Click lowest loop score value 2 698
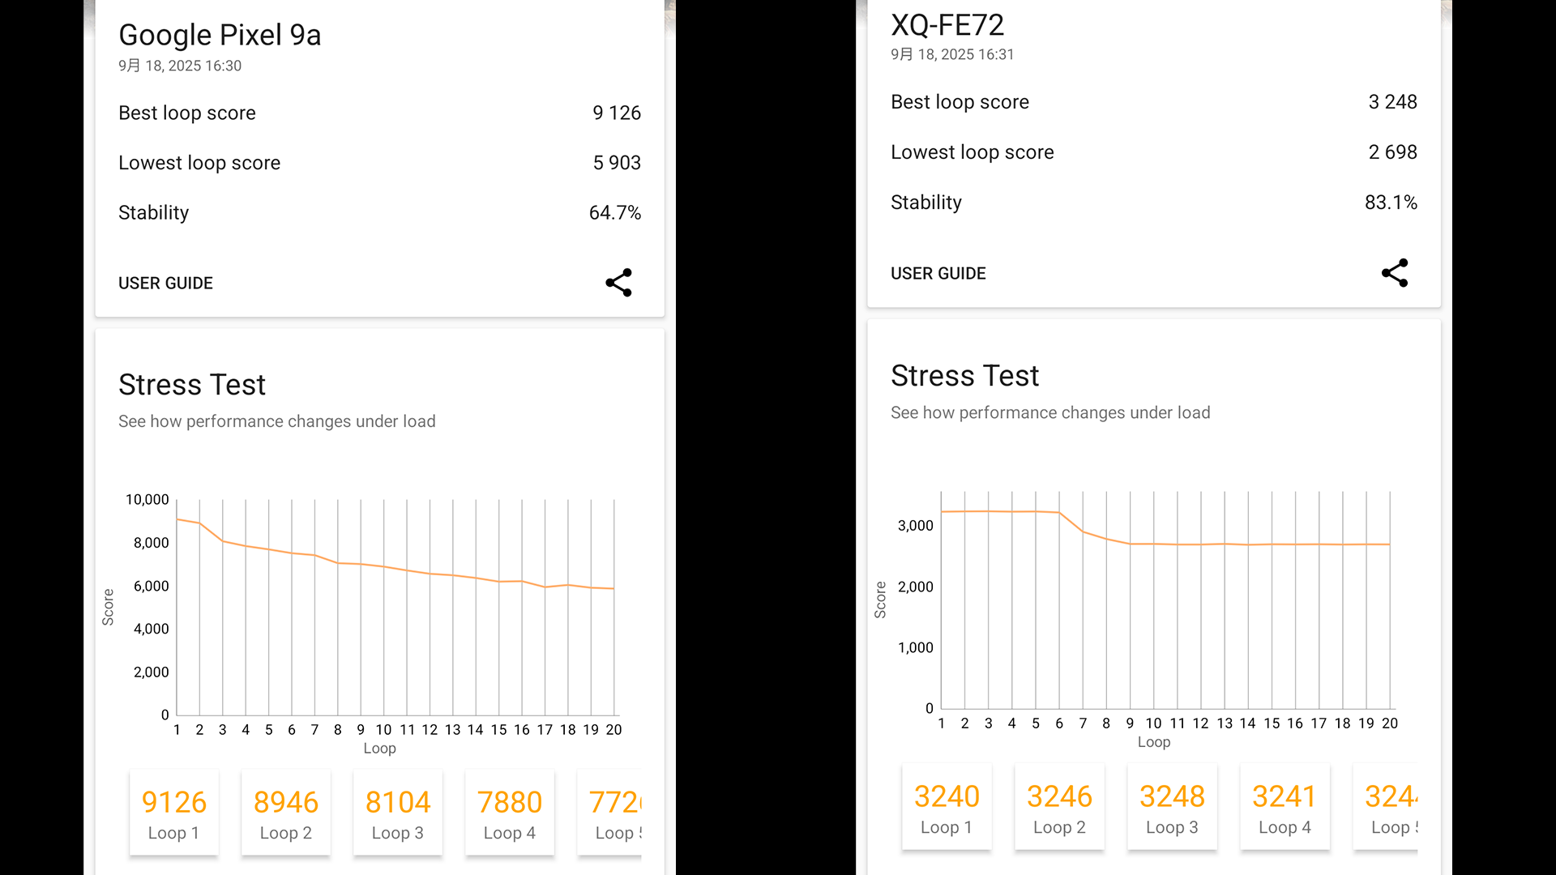Image resolution: width=1556 pixels, height=875 pixels. (x=1393, y=152)
